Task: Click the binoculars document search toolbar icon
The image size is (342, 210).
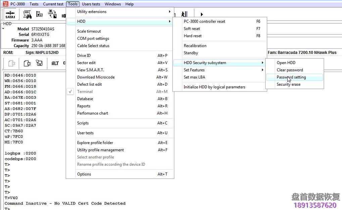Action: point(27,14)
